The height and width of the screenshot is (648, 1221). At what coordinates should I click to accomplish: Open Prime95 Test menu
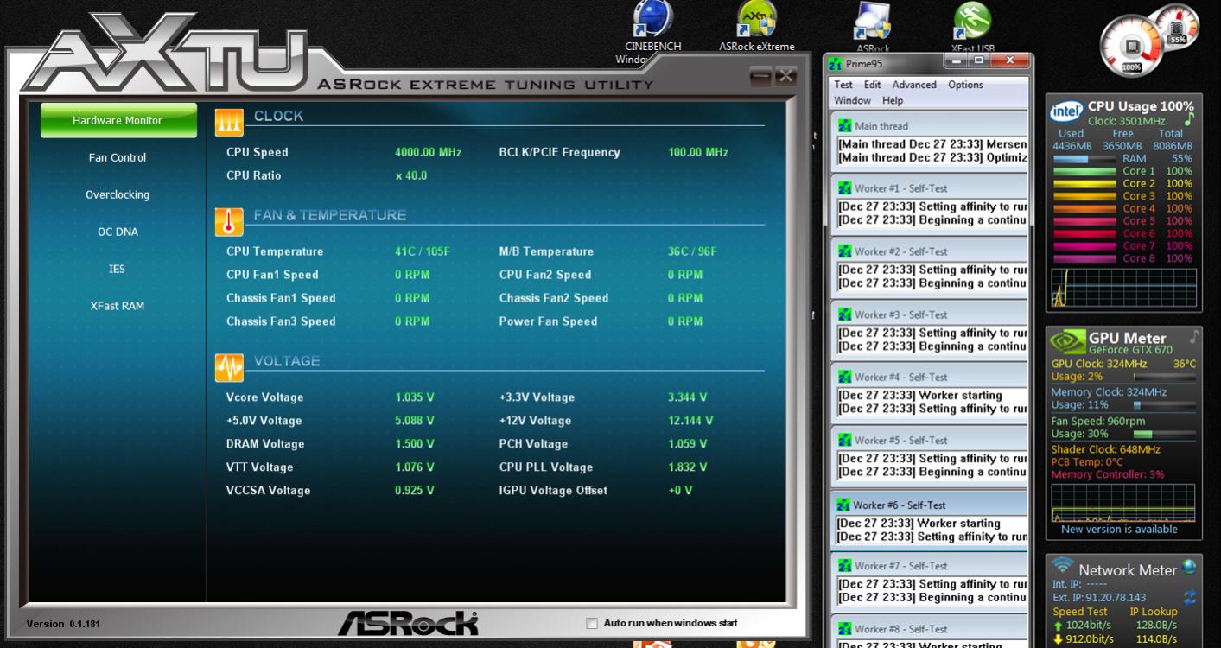(x=843, y=85)
